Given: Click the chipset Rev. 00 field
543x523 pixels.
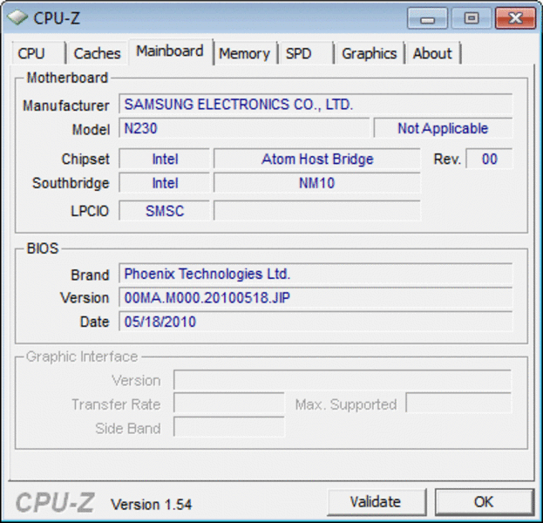Looking at the screenshot, I should 489,159.
